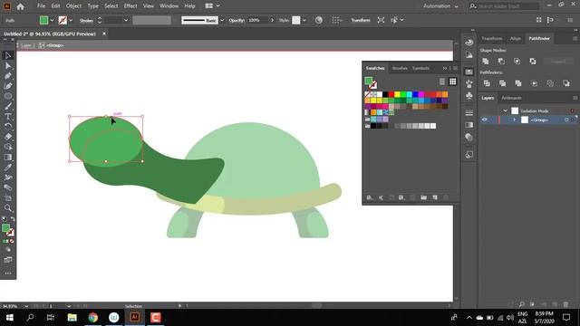The image size is (580, 326).
Task: Select the Zoom tool
Action: [x=8, y=208]
